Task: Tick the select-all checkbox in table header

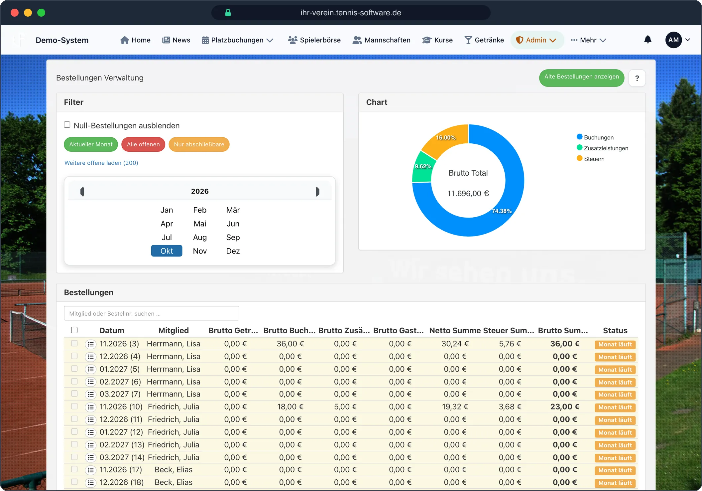Action: [74, 330]
